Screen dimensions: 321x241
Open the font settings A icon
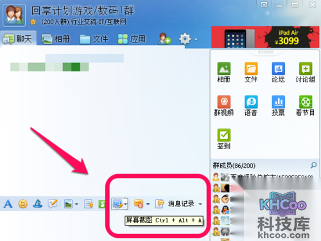pyautogui.click(x=8, y=204)
